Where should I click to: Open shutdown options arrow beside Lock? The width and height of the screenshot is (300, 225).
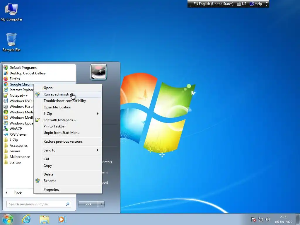coord(101,204)
